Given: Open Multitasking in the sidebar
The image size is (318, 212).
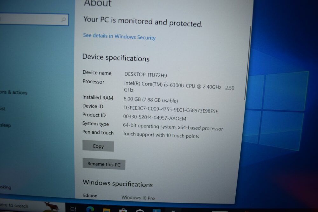Looking at the screenshot, I should pyautogui.click(x=5, y=187).
